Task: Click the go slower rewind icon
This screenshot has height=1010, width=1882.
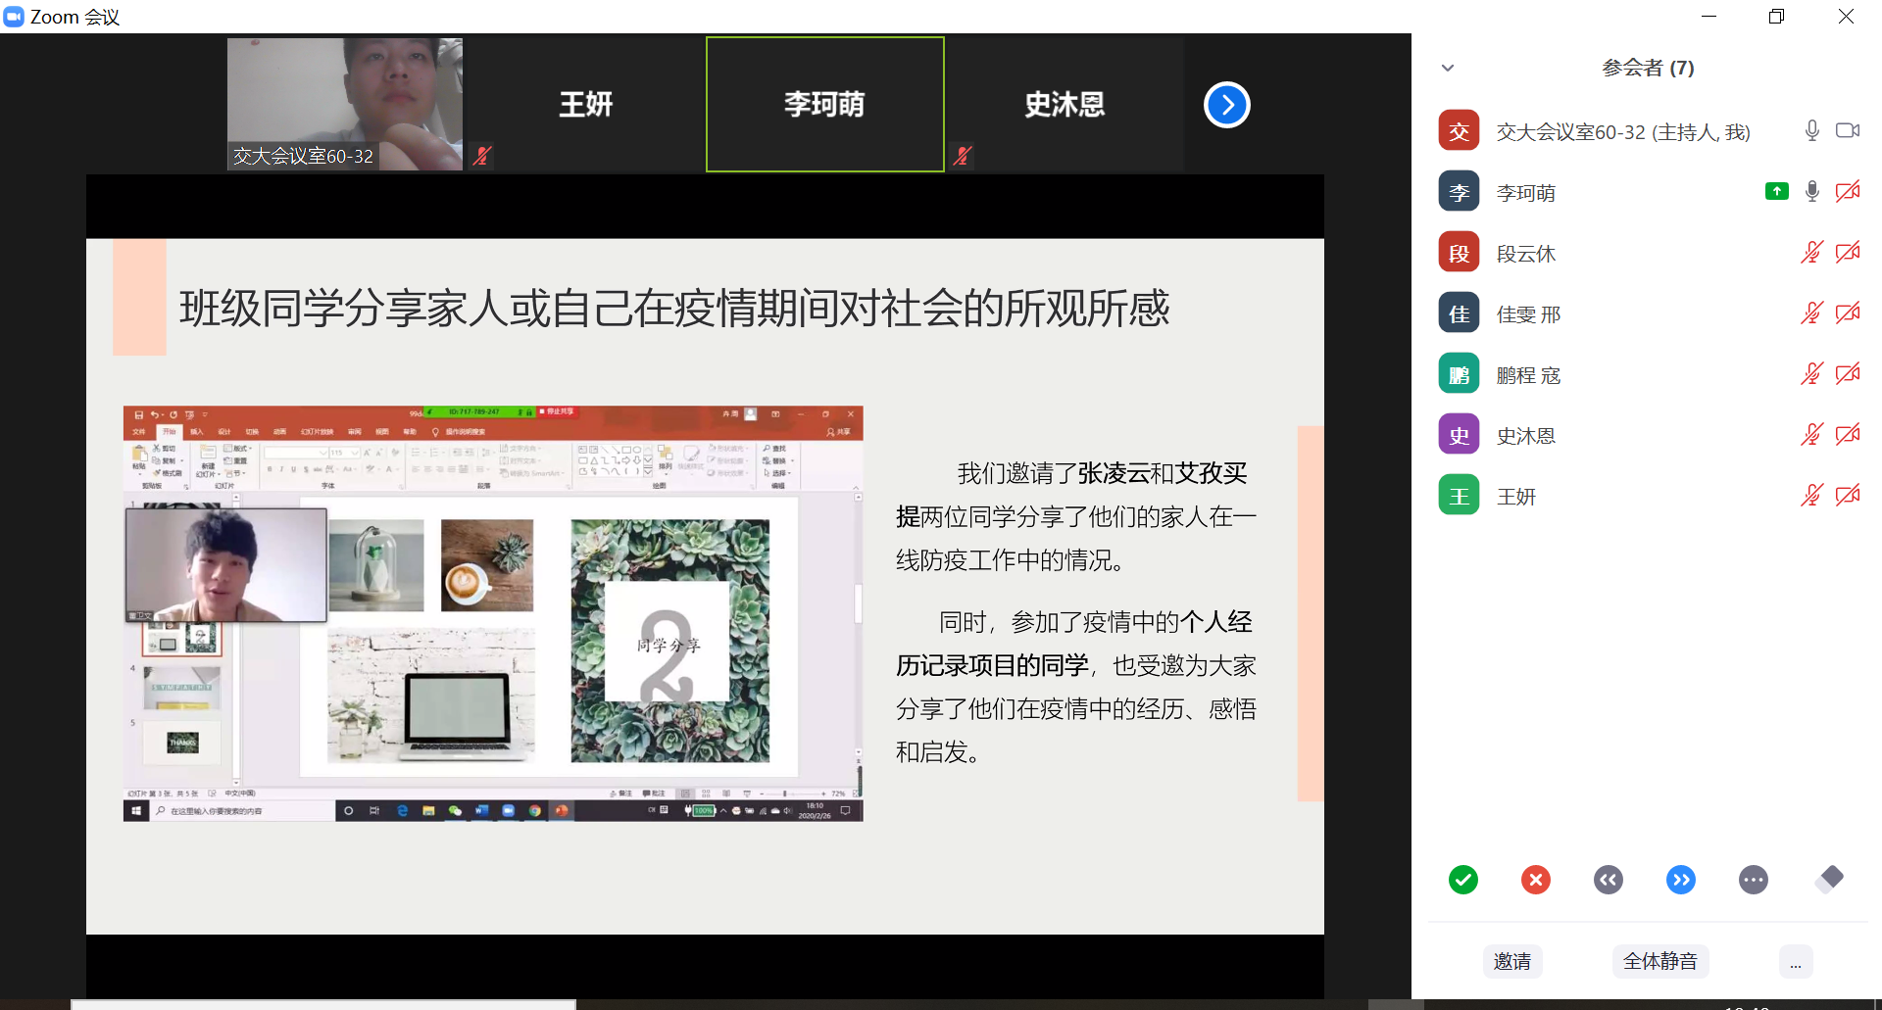Action: (1608, 880)
